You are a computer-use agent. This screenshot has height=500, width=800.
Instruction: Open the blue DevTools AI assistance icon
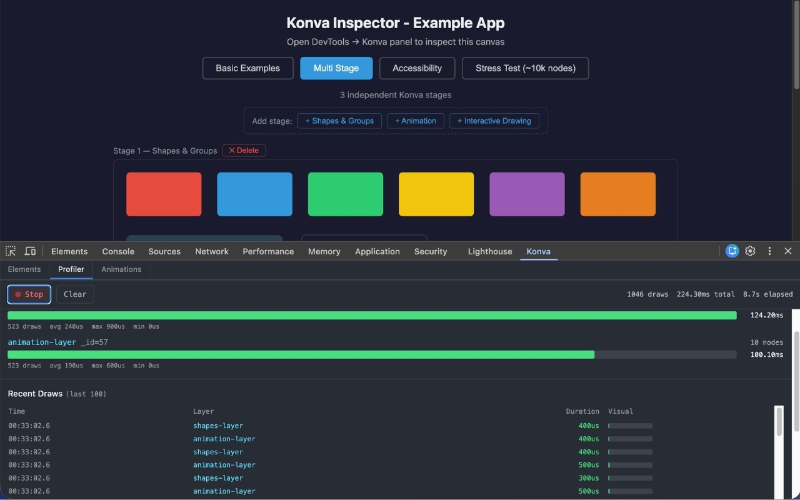[x=732, y=251]
